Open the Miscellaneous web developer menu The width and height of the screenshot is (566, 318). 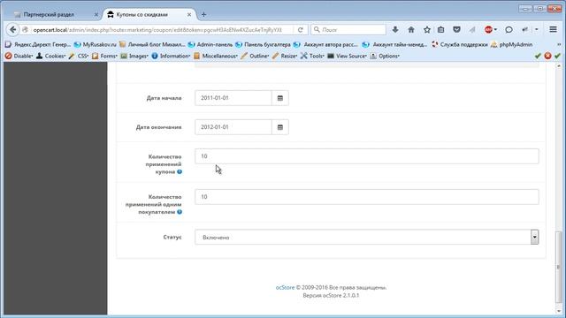216,56
